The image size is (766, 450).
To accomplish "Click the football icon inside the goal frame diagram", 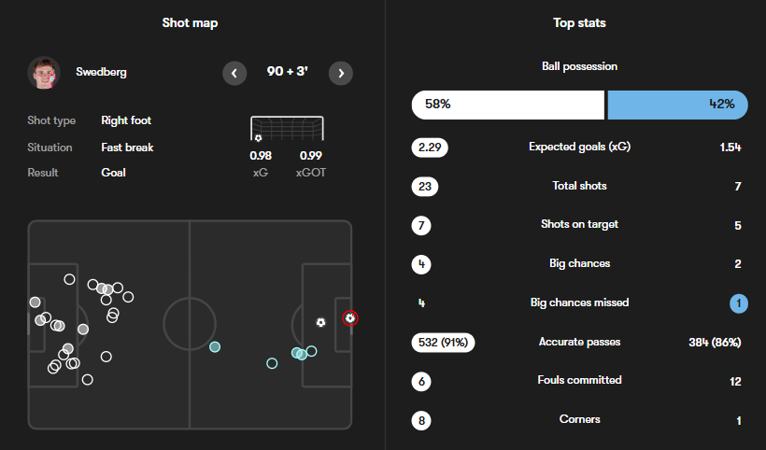I will 258,138.
